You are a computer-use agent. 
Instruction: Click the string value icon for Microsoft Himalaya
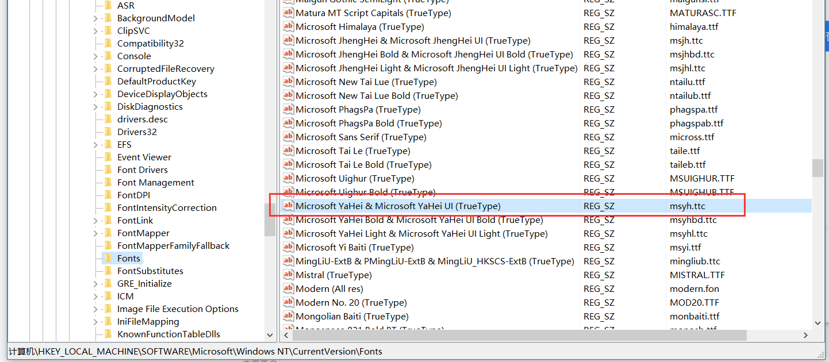tap(288, 27)
